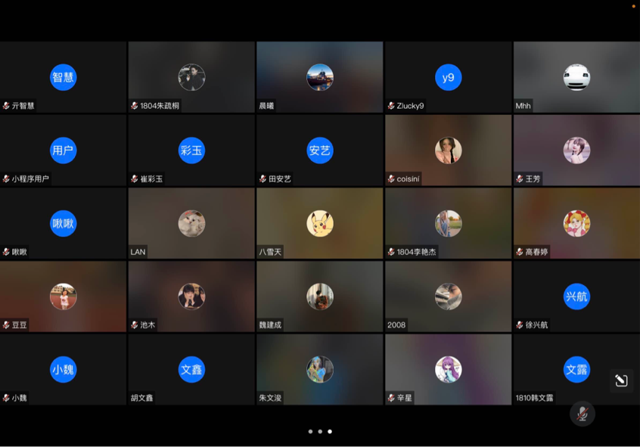Image resolution: width=640 pixels, height=447 pixels.
Task: Click the blue 兴航 avatar circle
Action: pos(576,296)
